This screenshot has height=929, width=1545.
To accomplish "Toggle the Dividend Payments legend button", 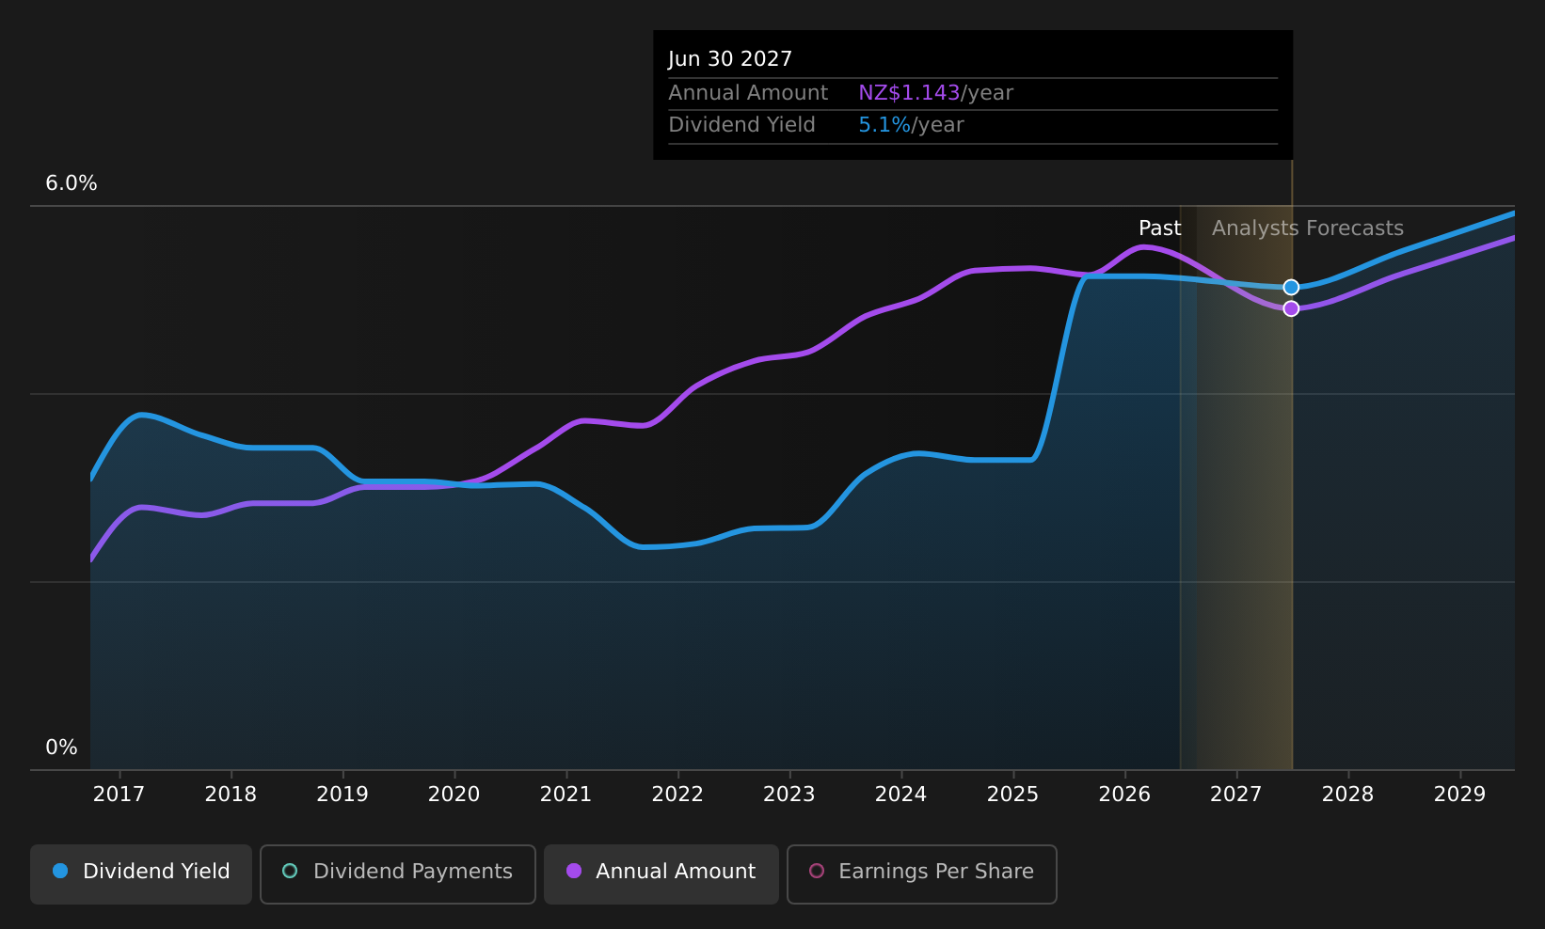I will (x=398, y=874).
